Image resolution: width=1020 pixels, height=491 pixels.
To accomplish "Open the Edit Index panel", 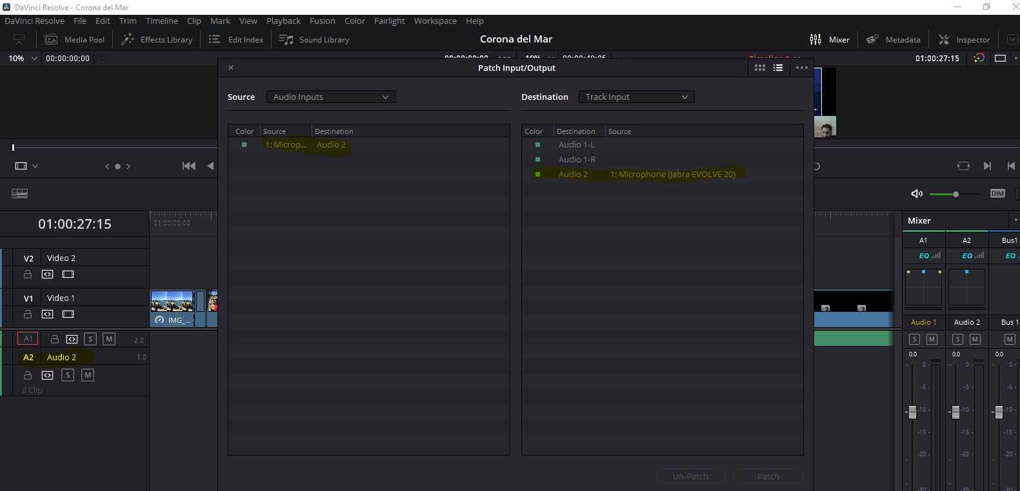I will [x=236, y=39].
